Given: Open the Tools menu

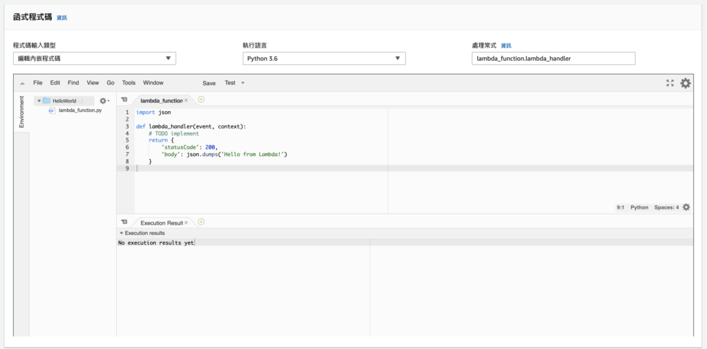Looking at the screenshot, I should coord(128,83).
